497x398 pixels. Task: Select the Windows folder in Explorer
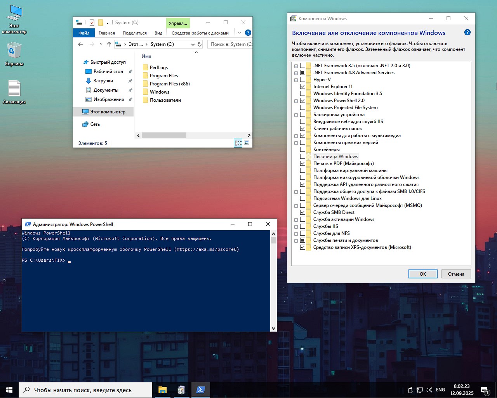[x=159, y=92]
